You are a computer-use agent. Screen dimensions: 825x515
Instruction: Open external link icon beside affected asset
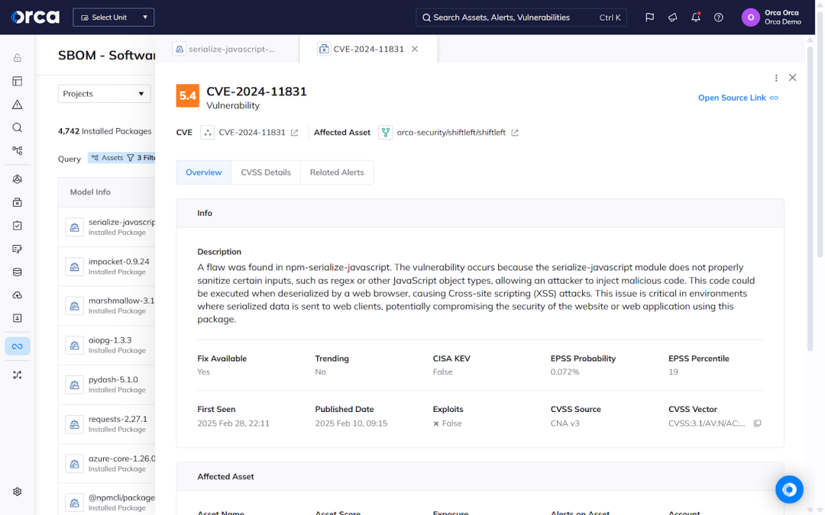[x=515, y=133]
